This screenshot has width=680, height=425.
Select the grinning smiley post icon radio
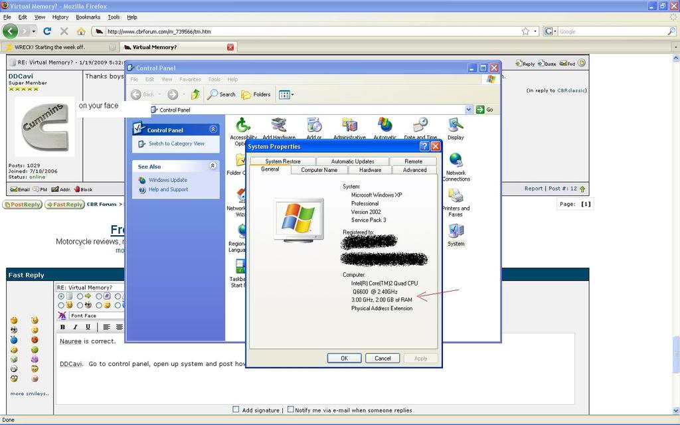61,305
